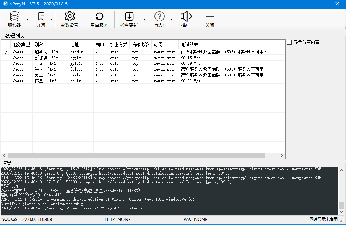Click address cell jplv1....

80,63
